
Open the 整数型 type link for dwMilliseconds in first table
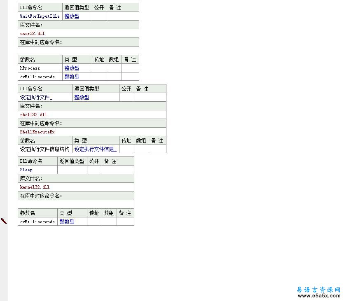(72, 77)
